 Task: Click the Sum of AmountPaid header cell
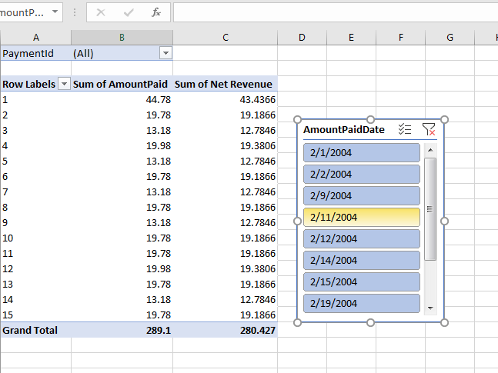point(122,84)
